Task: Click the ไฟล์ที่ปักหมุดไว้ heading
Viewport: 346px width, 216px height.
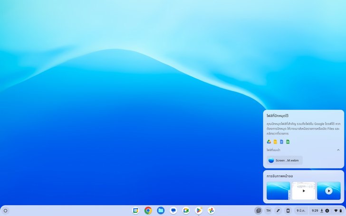Action: coord(278,116)
